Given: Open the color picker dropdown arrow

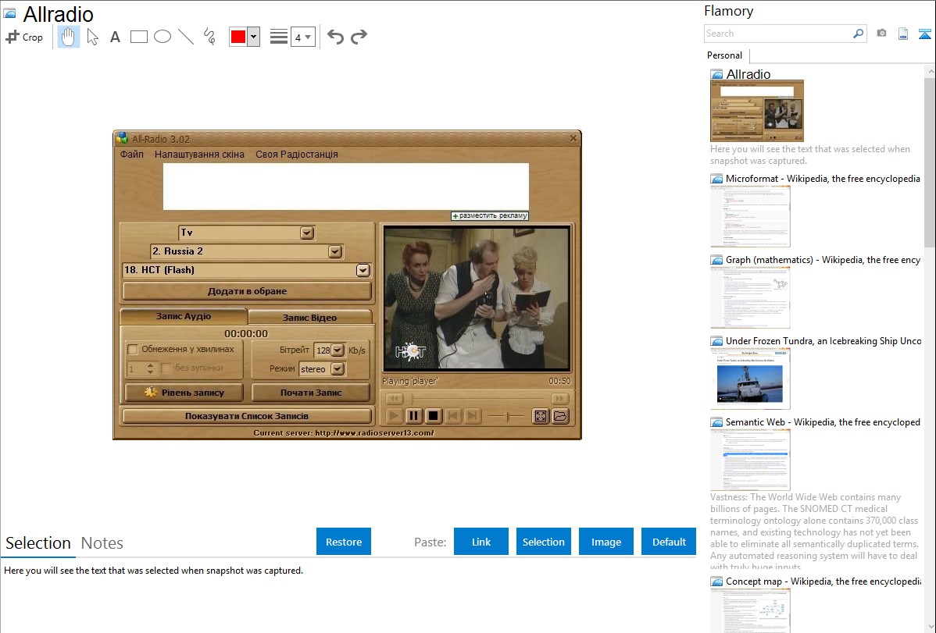Looking at the screenshot, I should click(253, 37).
